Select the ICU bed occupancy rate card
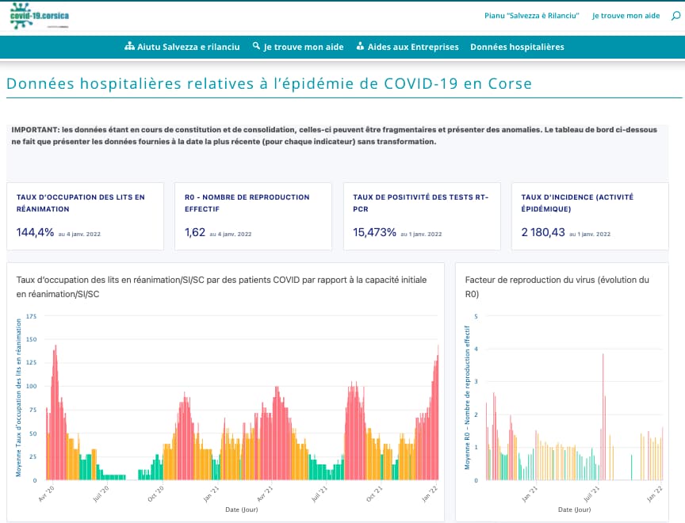This screenshot has width=685, height=523. (x=86, y=216)
